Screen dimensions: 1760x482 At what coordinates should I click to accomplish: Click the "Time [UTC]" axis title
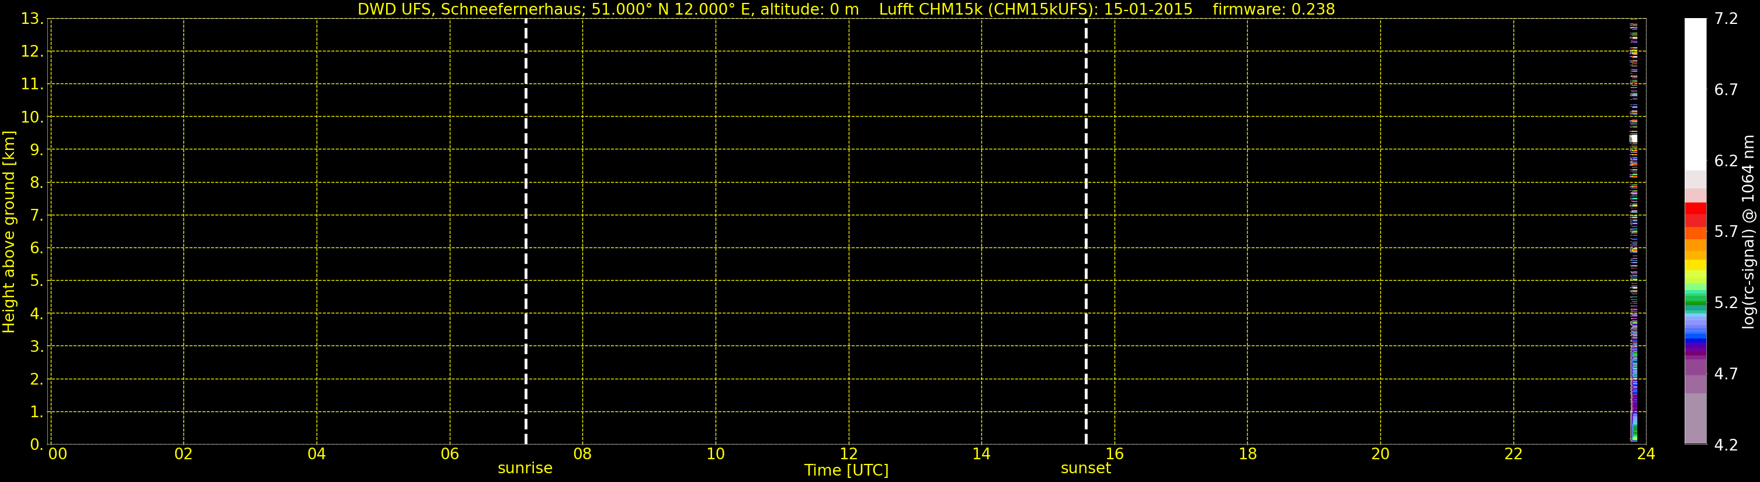coord(846,470)
